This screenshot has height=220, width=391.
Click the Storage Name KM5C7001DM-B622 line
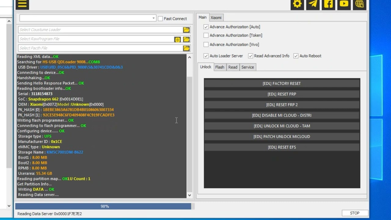pyautogui.click(x=50, y=152)
